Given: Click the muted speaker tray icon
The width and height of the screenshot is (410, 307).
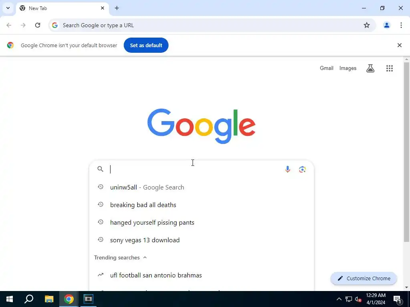Looking at the screenshot, I should tap(358, 299).
